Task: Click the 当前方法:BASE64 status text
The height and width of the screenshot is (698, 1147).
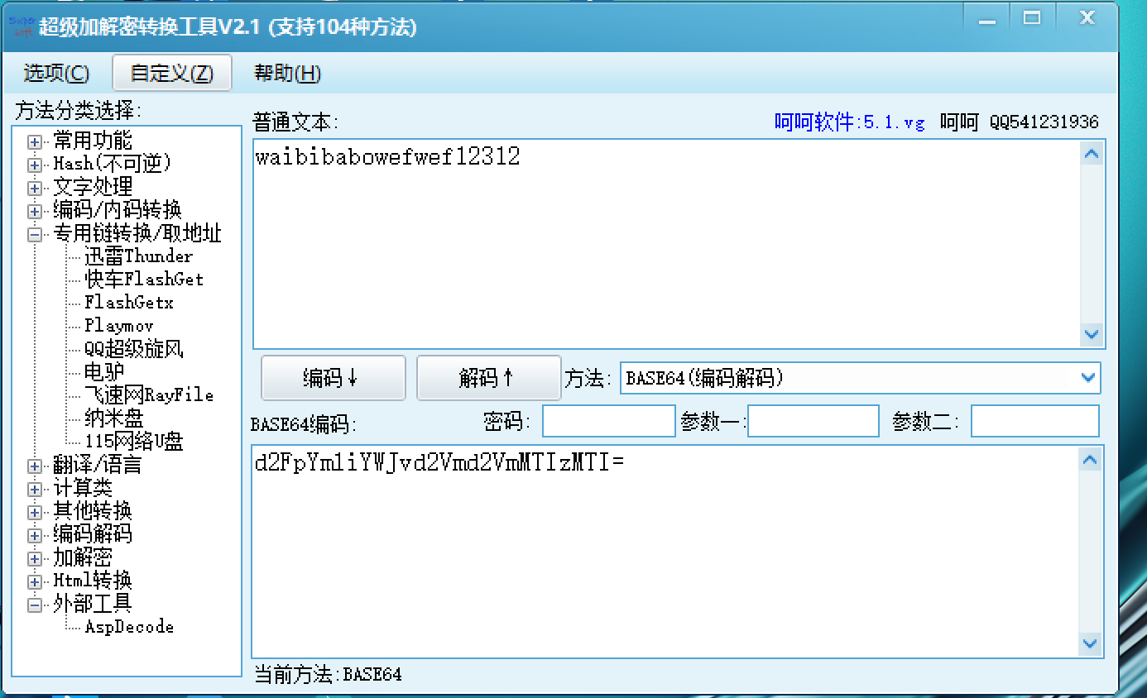Action: (x=328, y=674)
